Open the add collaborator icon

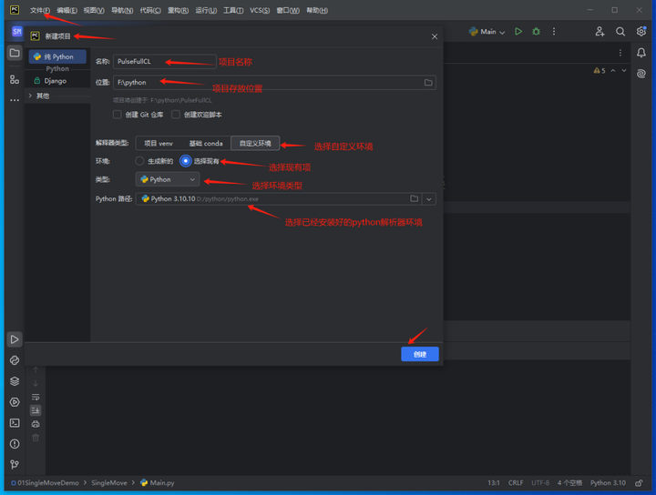600,31
